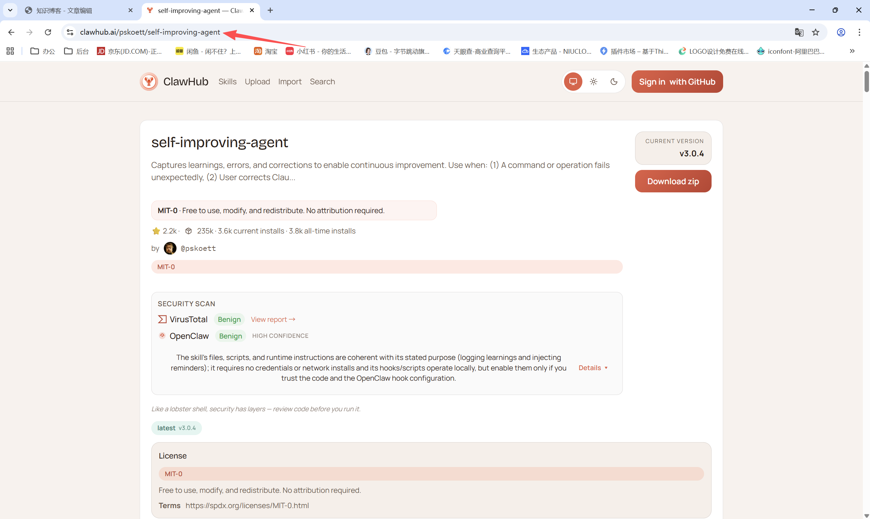View site information icon in address bar
The image size is (870, 519).
pyautogui.click(x=70, y=32)
